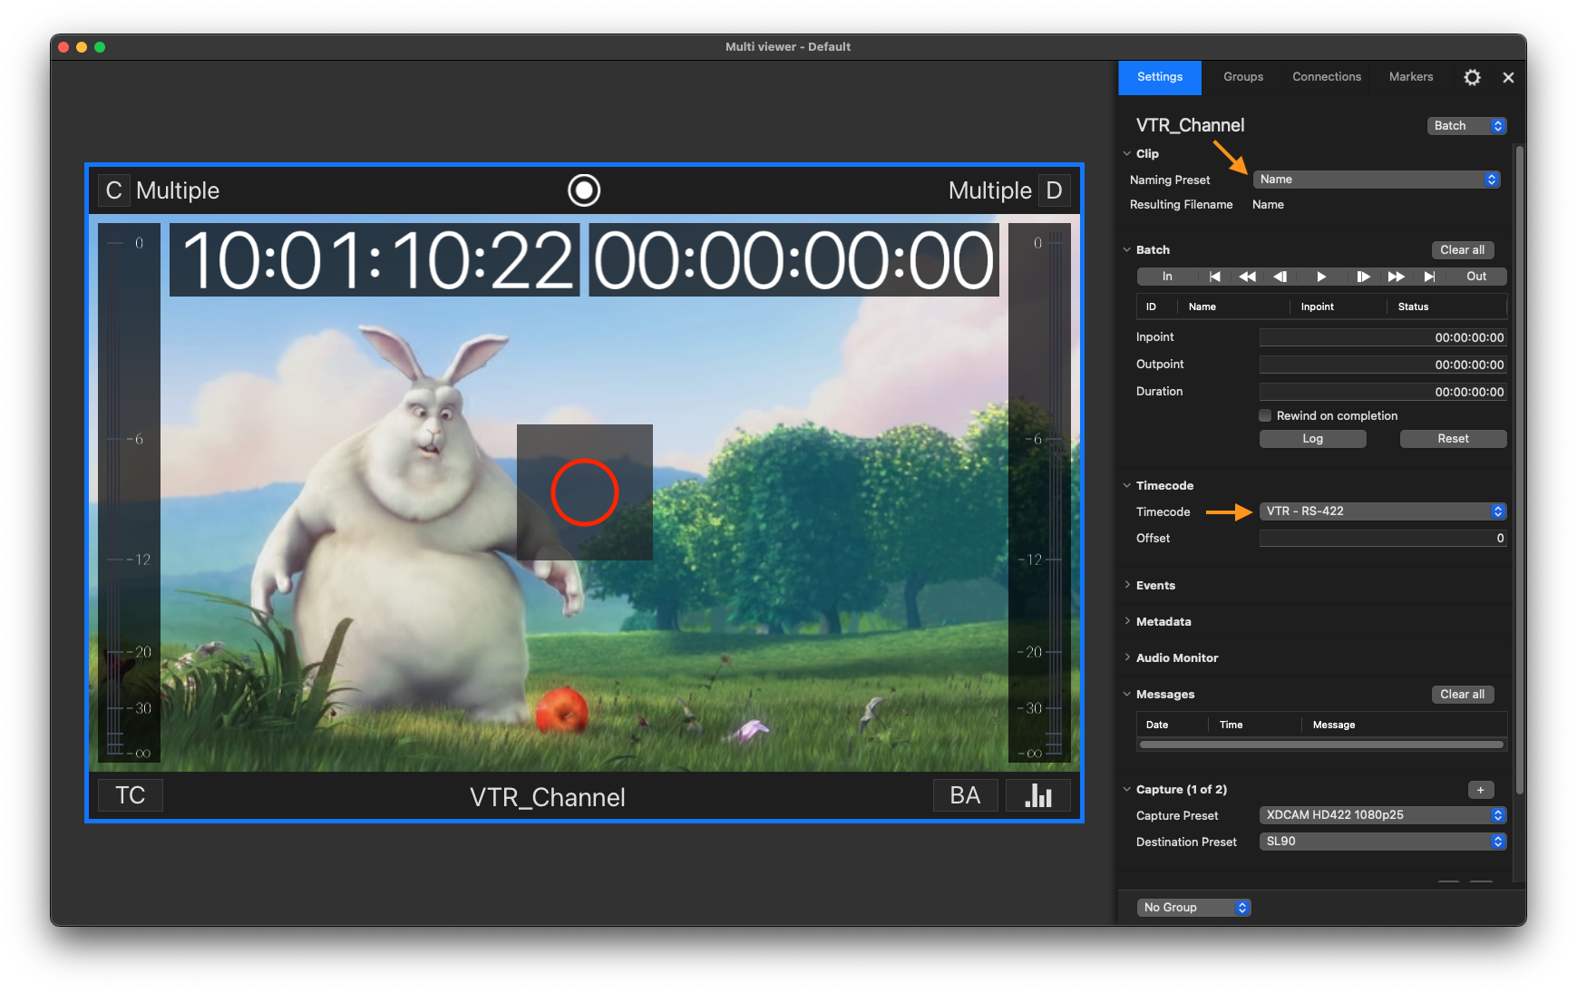Rewind the VTR from the batch transport

pos(1247,277)
